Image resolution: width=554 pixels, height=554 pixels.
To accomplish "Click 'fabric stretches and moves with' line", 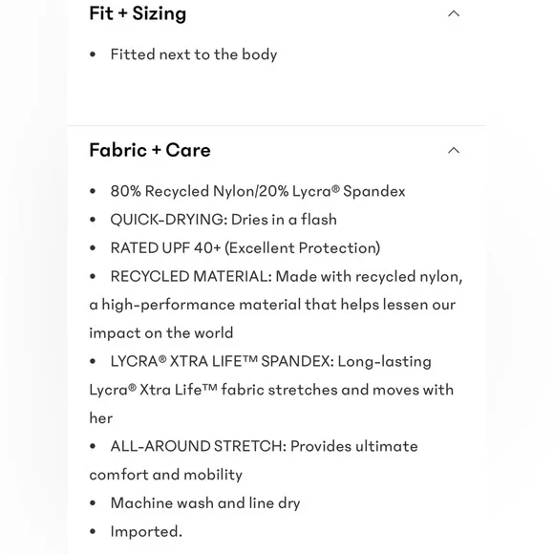I will [271, 390].
